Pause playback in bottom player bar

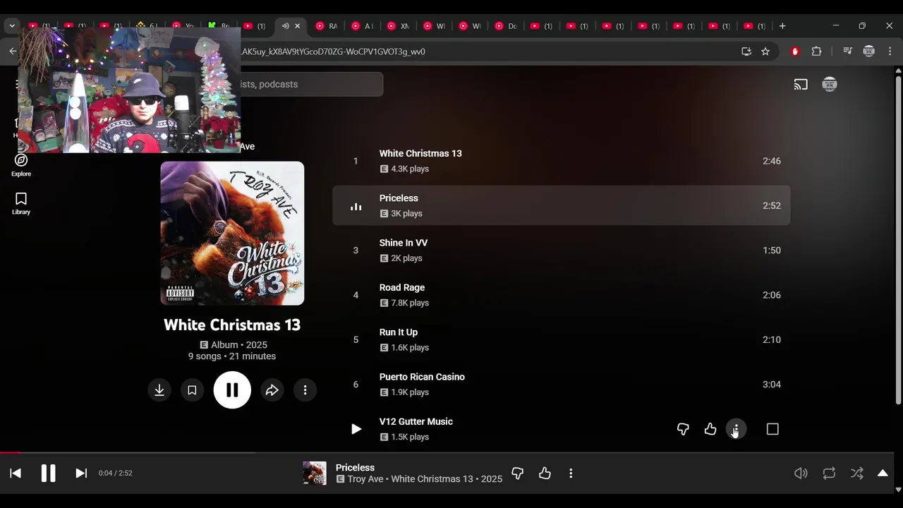pos(48,473)
